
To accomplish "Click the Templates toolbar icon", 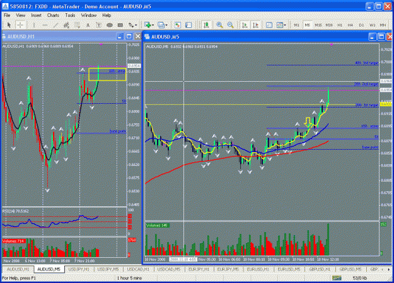I will pos(279,25).
